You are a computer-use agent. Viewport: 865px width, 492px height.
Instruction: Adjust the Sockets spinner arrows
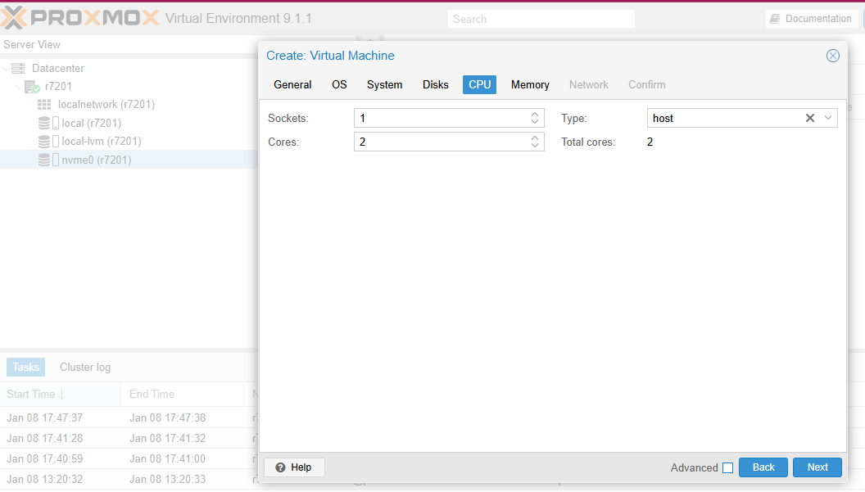[535, 118]
